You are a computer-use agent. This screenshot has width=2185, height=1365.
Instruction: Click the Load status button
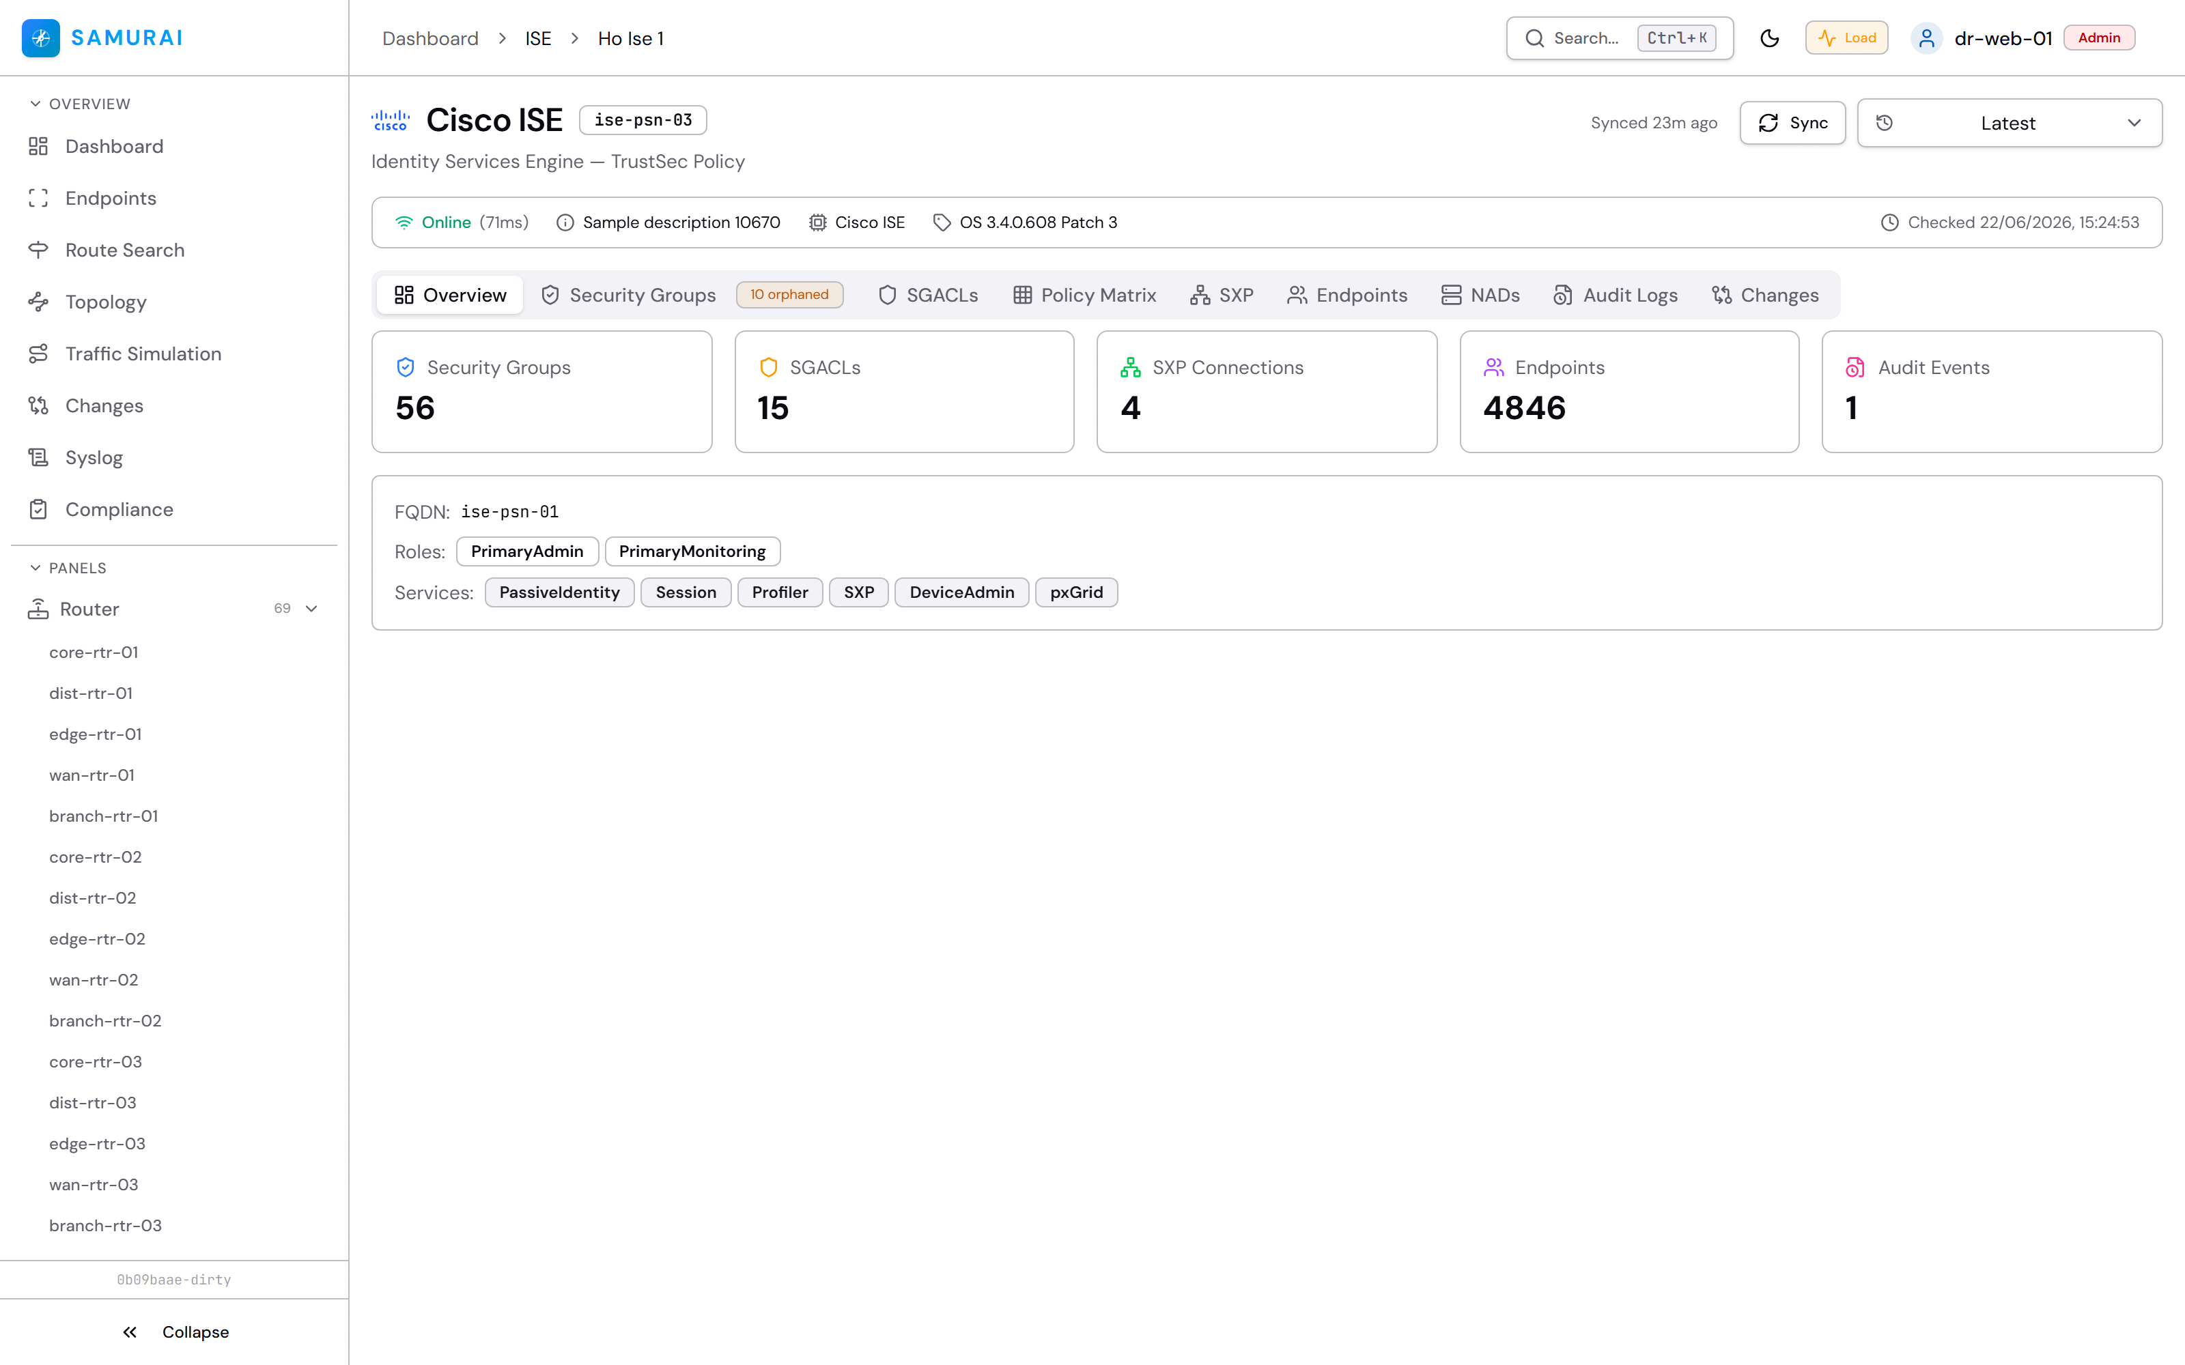coord(1846,38)
